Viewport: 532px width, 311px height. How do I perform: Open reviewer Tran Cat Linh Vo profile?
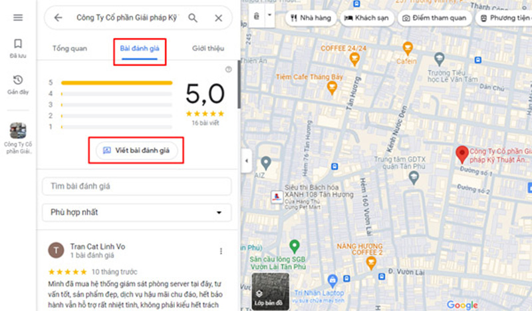pyautogui.click(x=98, y=246)
